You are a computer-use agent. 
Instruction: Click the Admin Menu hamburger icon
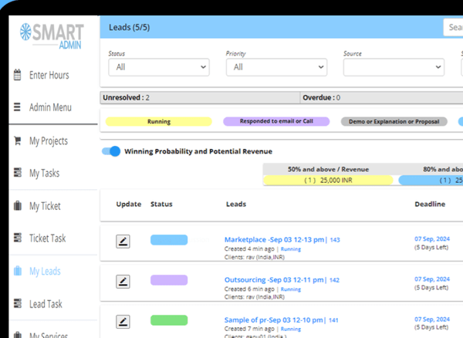(x=17, y=106)
